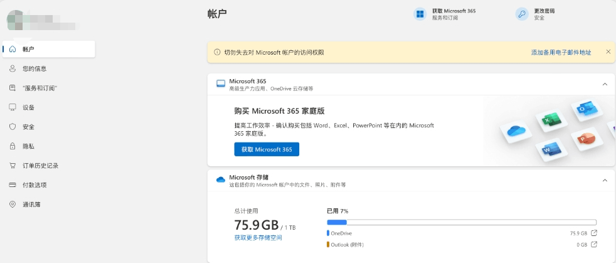The width and height of the screenshot is (616, 263).
Task: Click the 75.9 GB total usage value
Action: click(x=257, y=225)
